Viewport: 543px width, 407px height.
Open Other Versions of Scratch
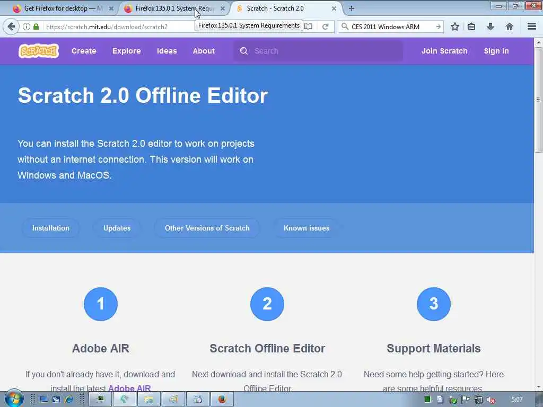click(x=207, y=228)
